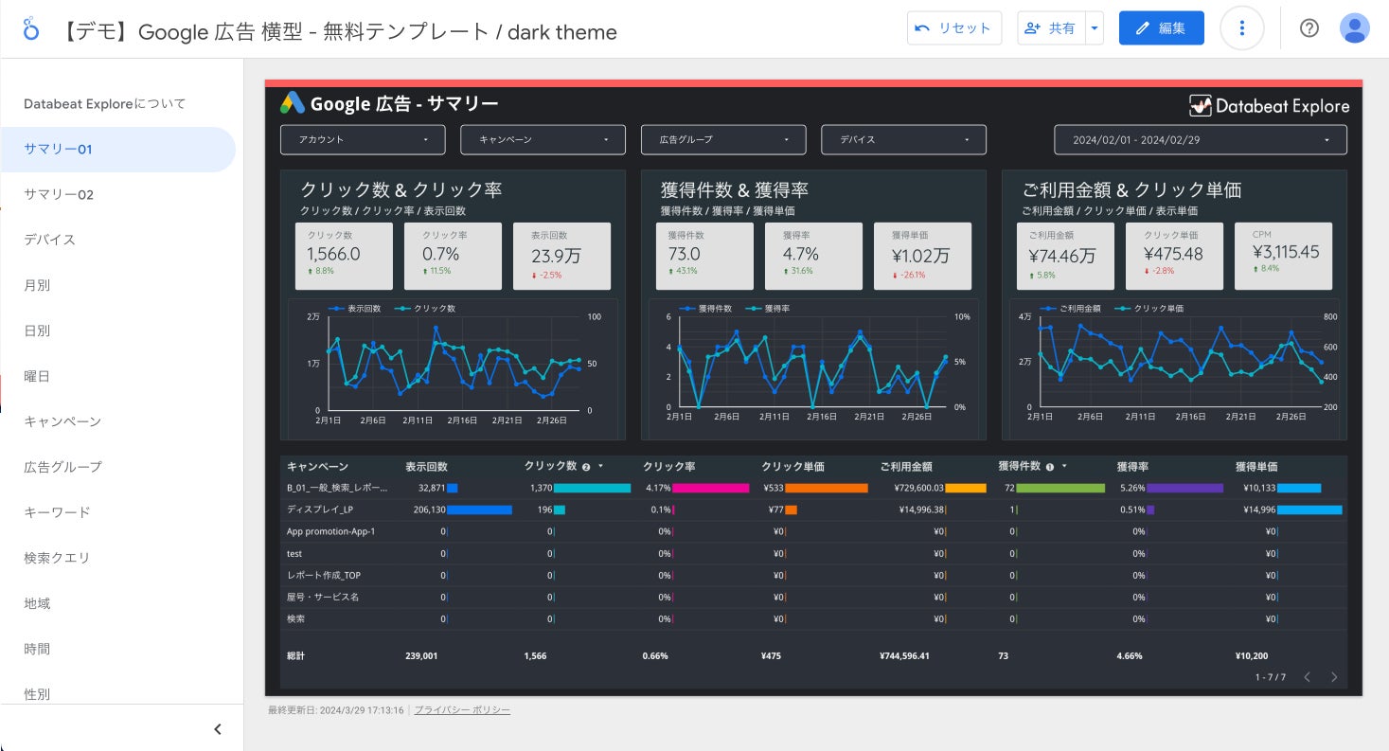Click the Looker Studio logo icon
The image size is (1389, 751).
pyautogui.click(x=31, y=29)
